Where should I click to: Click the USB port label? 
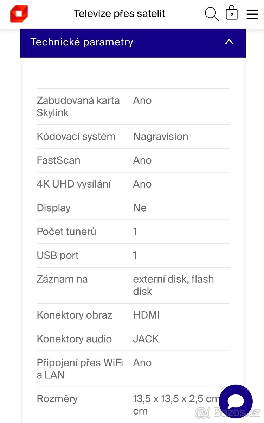[x=57, y=255]
